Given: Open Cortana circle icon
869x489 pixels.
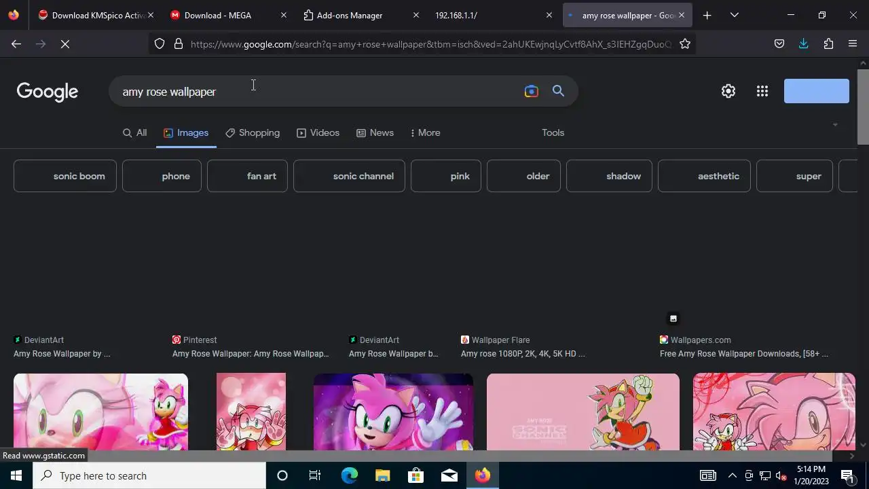Looking at the screenshot, I should click(282, 475).
